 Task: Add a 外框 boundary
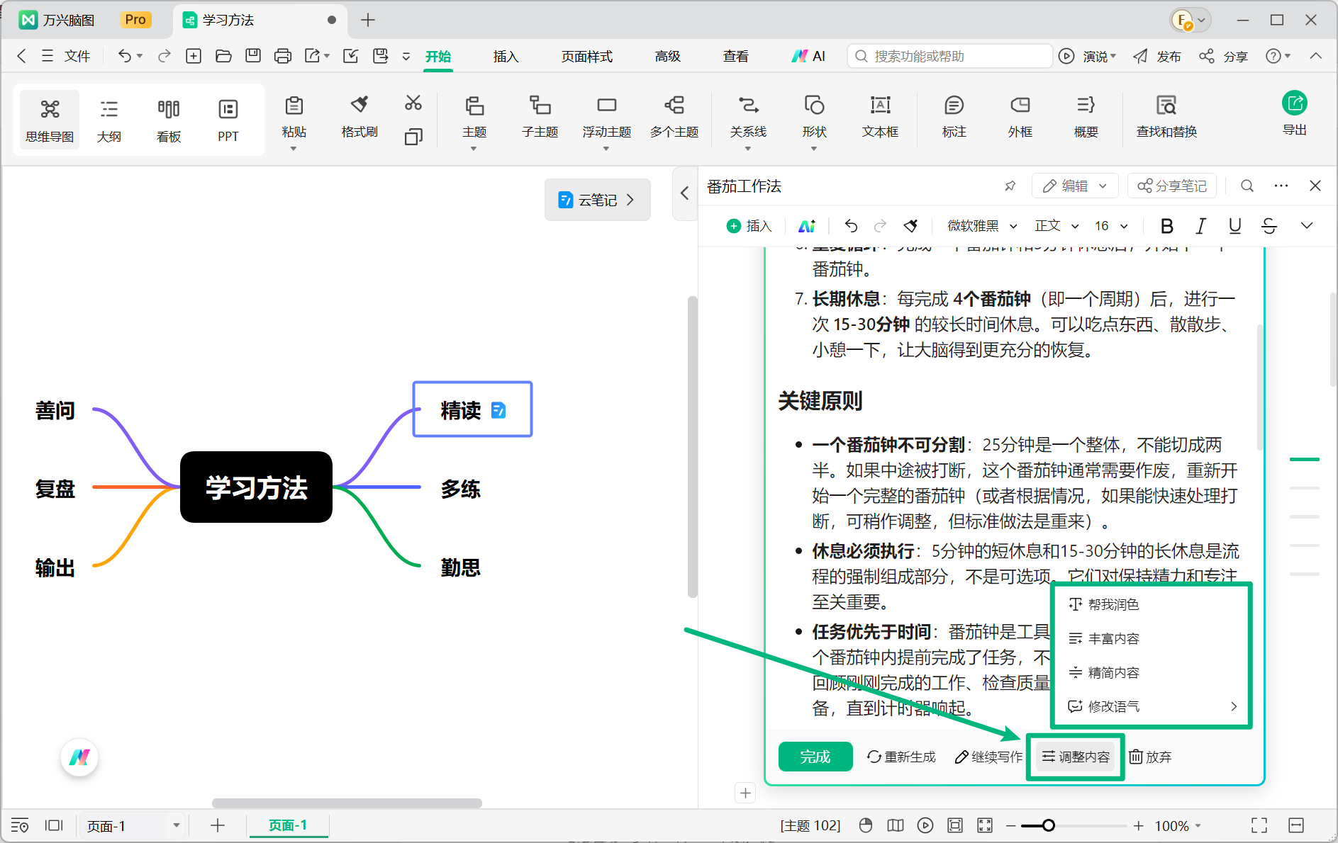click(x=1020, y=117)
